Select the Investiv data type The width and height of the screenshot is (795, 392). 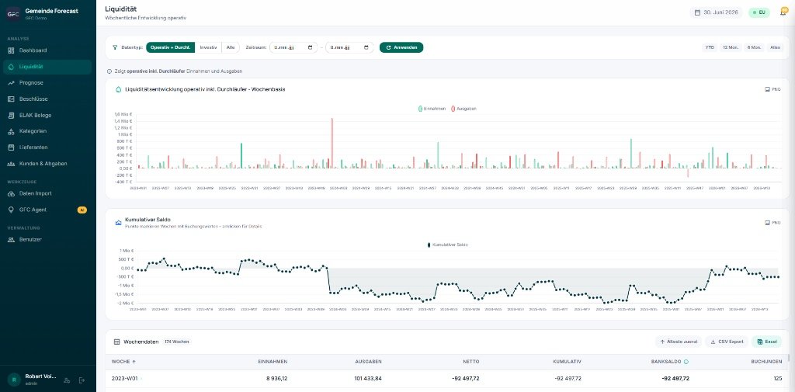click(208, 47)
